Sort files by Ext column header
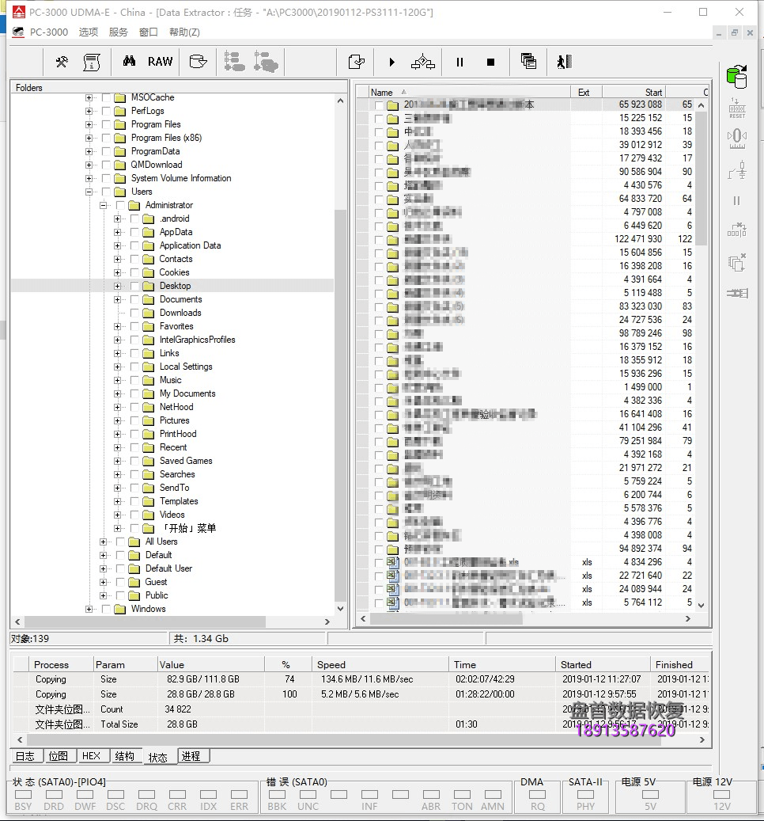Image resolution: width=764 pixels, height=821 pixels. [x=586, y=92]
